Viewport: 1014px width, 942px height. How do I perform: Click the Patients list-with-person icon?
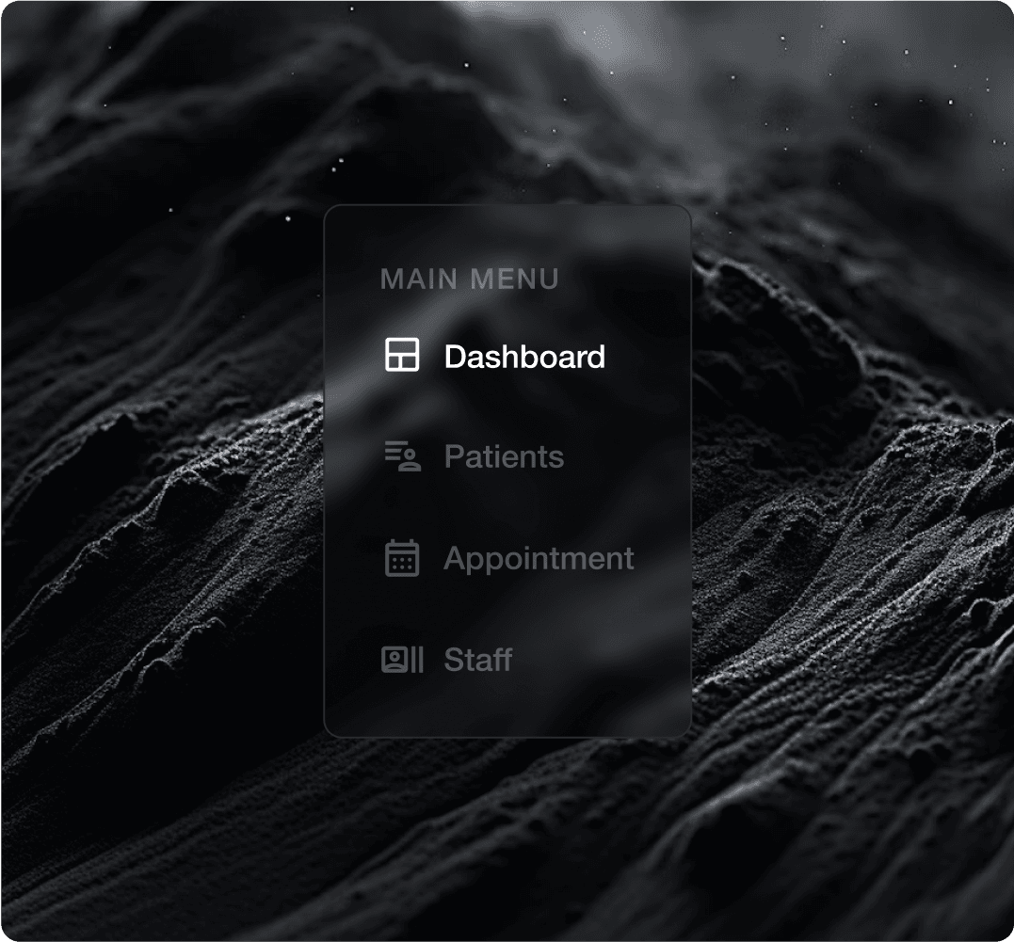coord(401,457)
